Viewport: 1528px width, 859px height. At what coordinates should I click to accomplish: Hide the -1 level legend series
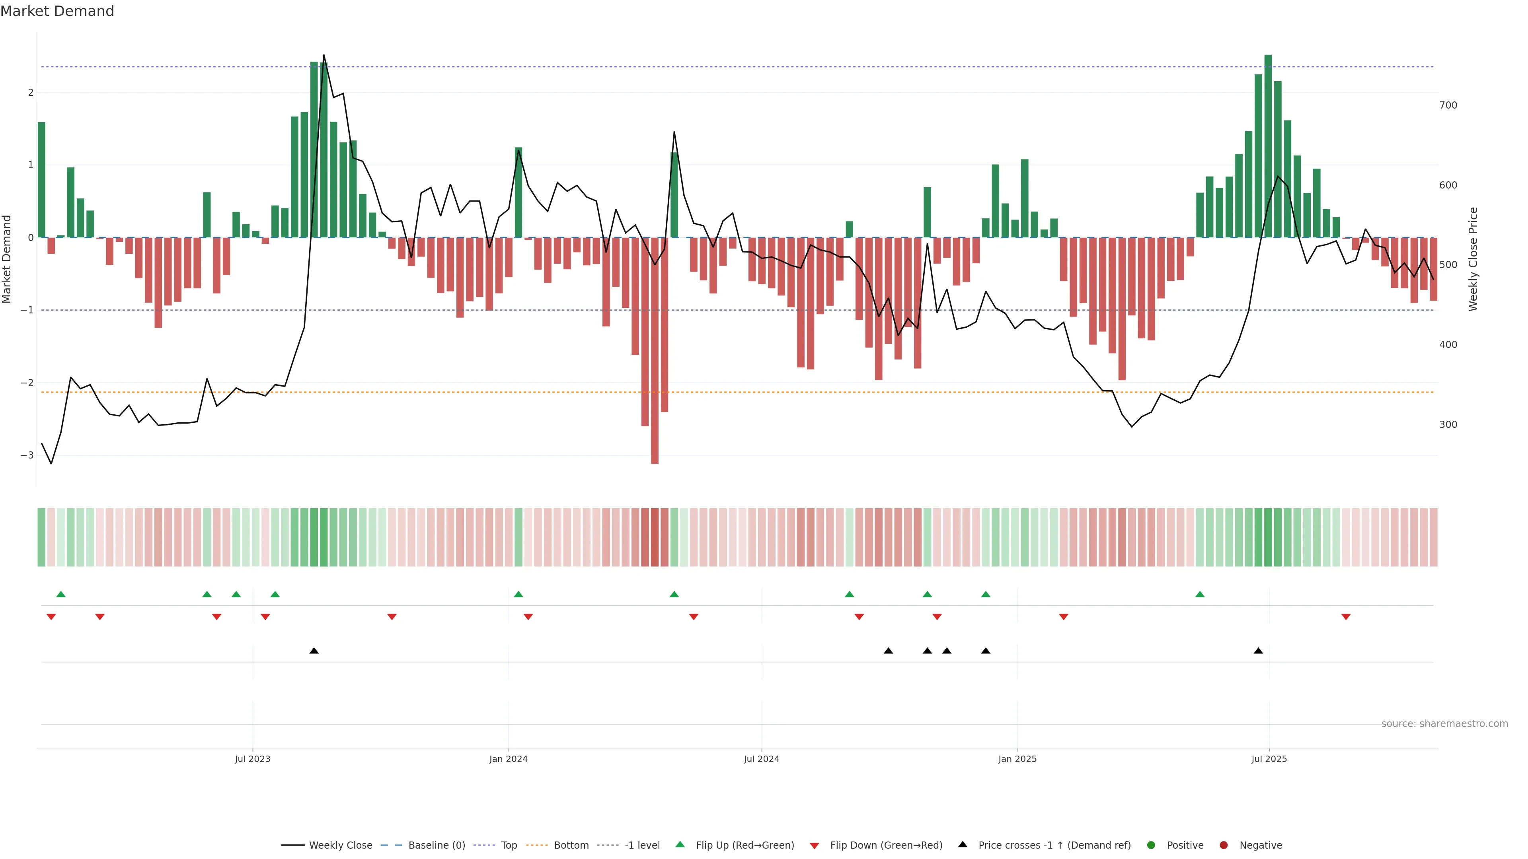tap(642, 845)
